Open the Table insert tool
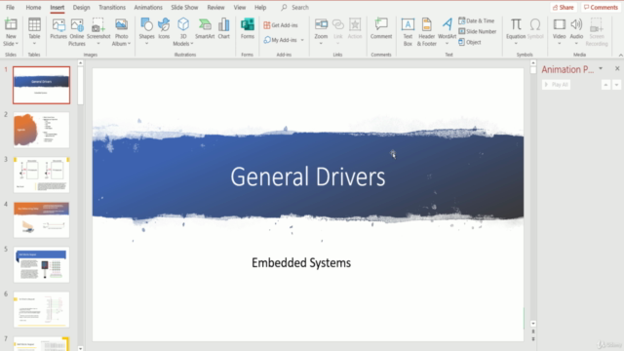Viewport: 624px width, 351px height. click(34, 32)
